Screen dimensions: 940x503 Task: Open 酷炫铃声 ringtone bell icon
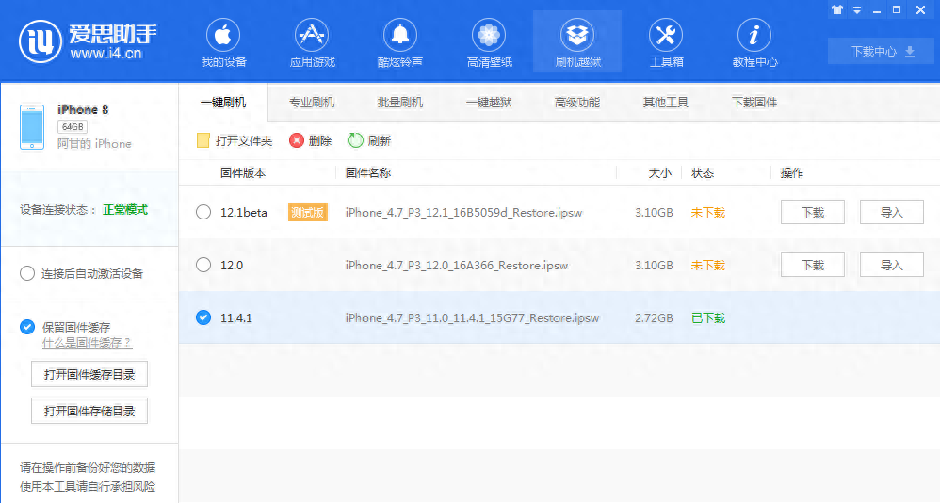400,36
